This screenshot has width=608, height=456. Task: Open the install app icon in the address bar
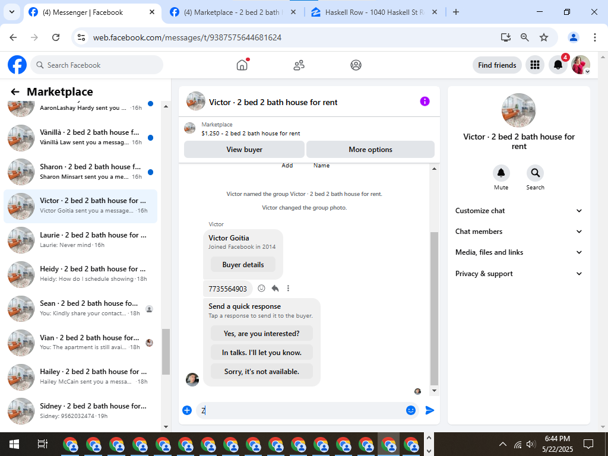(x=506, y=37)
